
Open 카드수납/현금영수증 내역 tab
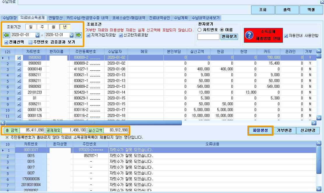pos(87,18)
